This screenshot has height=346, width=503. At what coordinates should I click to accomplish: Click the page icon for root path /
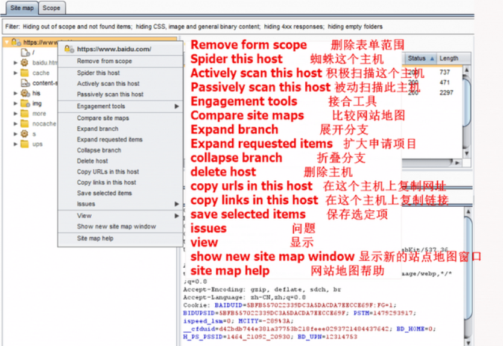[25, 52]
